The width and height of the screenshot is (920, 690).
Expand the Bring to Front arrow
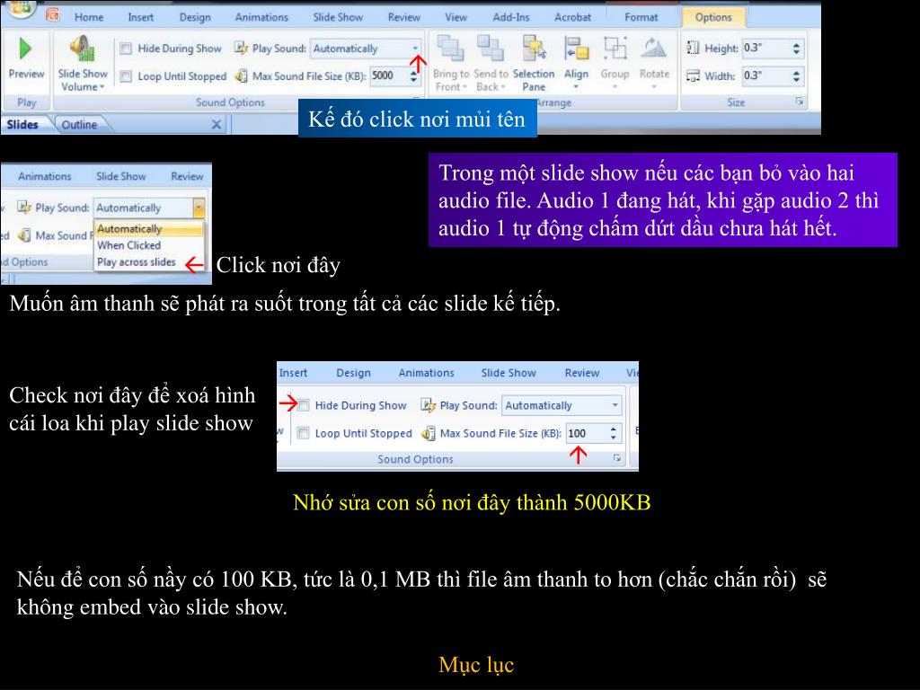tap(464, 87)
